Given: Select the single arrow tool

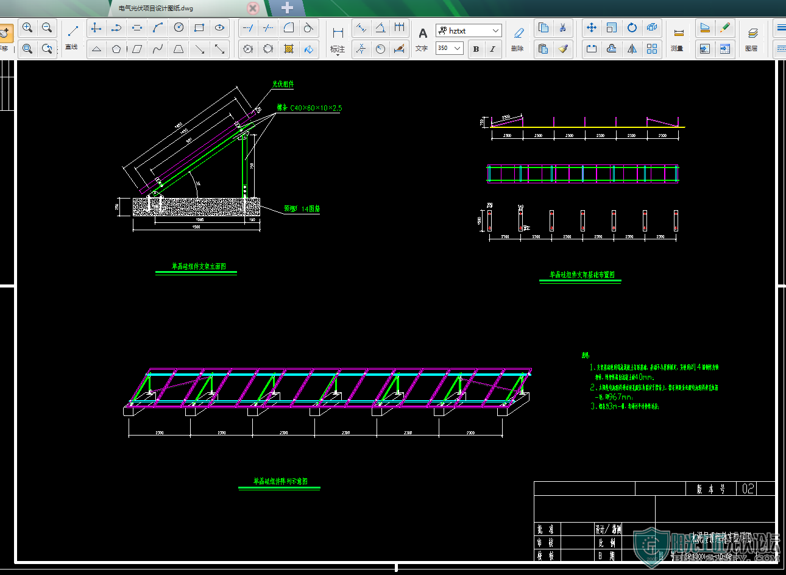Looking at the screenshot, I should 199,49.
